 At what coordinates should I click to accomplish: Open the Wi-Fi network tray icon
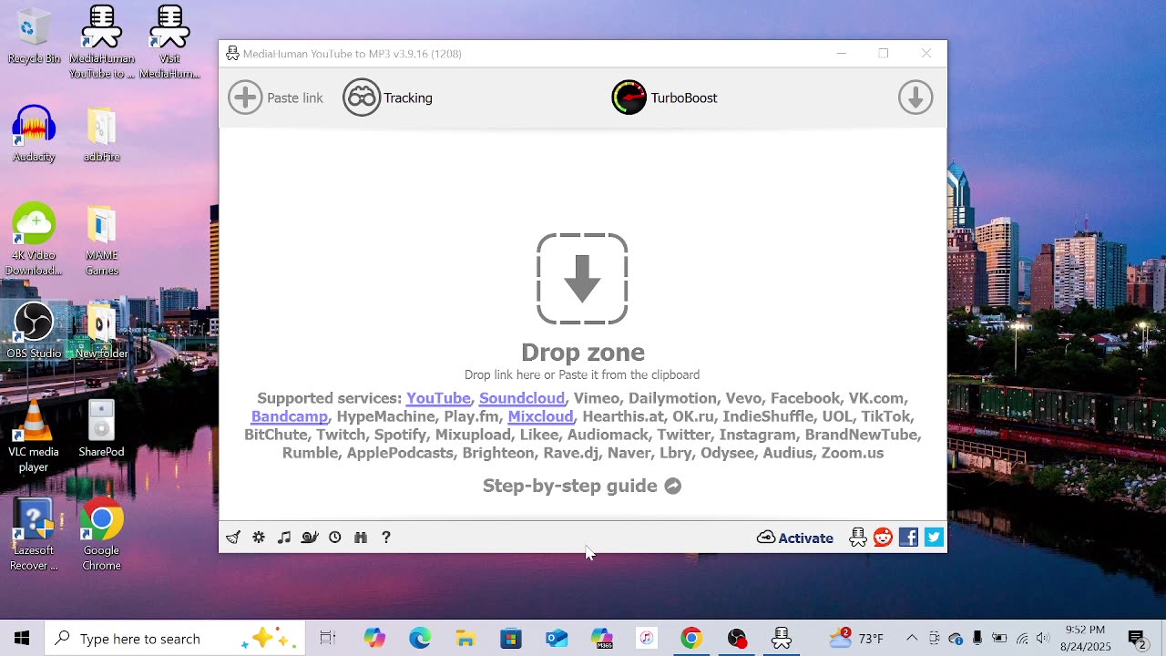point(1022,639)
